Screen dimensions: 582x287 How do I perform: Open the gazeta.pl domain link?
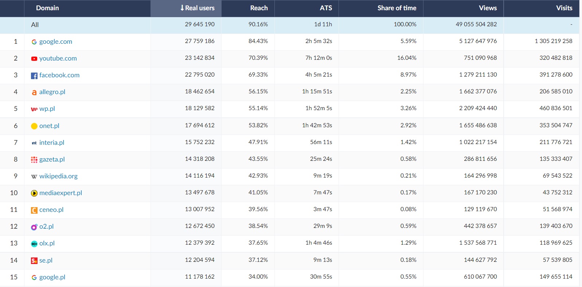point(52,159)
